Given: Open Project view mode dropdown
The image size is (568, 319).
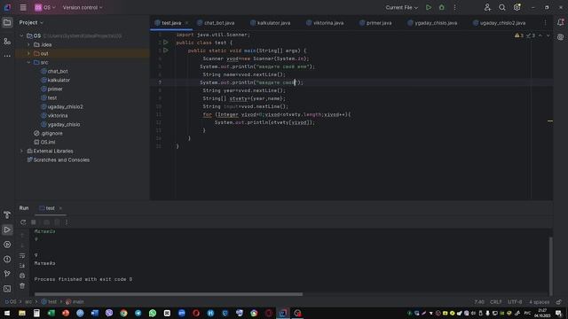Looking at the screenshot, I should click(31, 22).
